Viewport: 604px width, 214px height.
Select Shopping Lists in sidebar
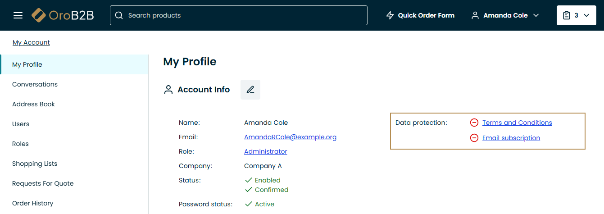coord(35,164)
